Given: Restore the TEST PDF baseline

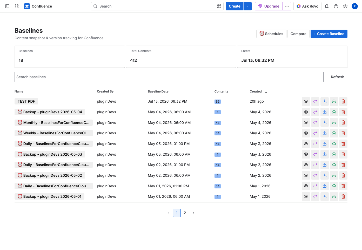Looking at the screenshot, I should click(x=334, y=101).
